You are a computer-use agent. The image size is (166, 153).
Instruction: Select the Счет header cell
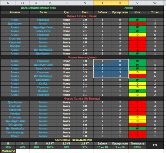click(85, 12)
